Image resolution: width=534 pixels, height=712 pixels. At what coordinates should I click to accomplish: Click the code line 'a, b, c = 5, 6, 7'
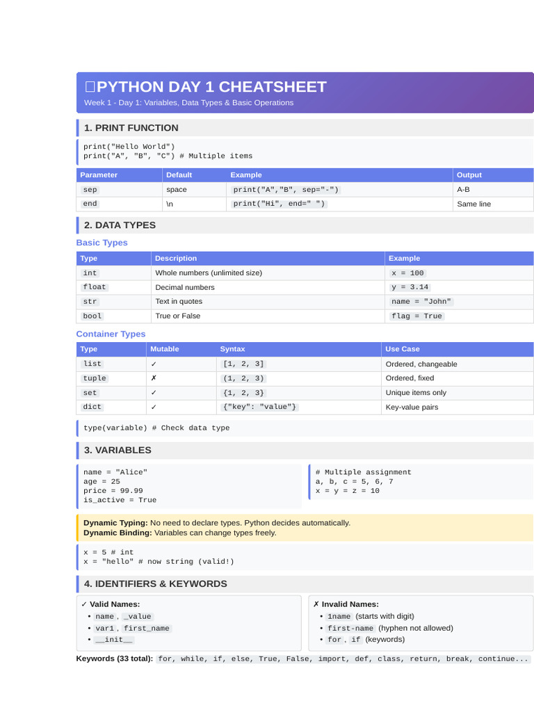pos(354,481)
